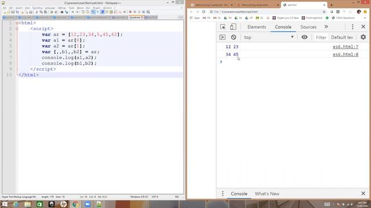Open DevTools three-dot customize menu

tap(352, 27)
